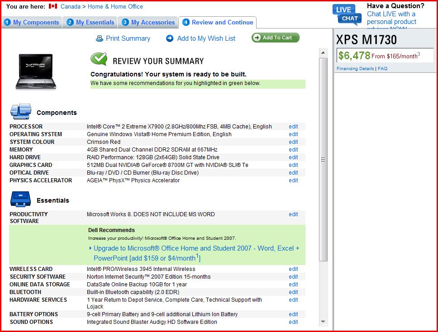Screen dimensions: 438x332
Task: Click the Intel PRO/Wireless 3945 text
Action: pos(141,269)
